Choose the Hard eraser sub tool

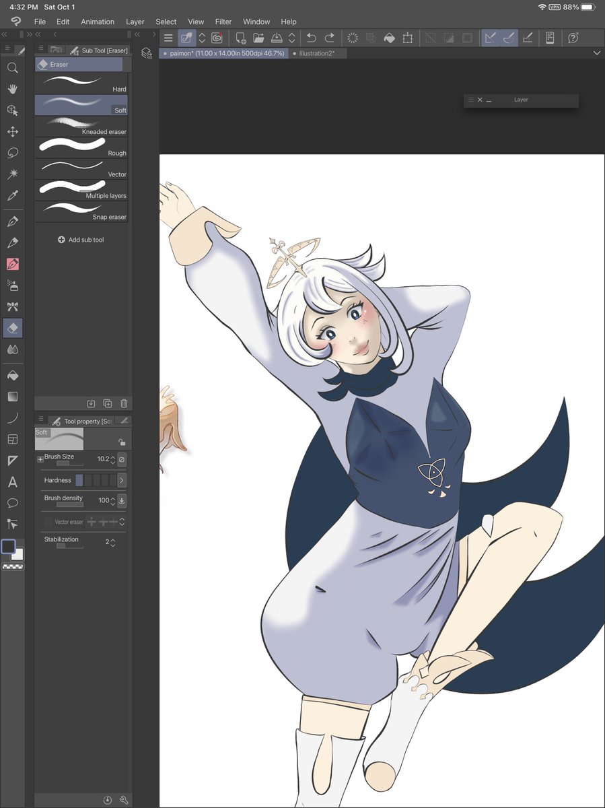(x=81, y=83)
